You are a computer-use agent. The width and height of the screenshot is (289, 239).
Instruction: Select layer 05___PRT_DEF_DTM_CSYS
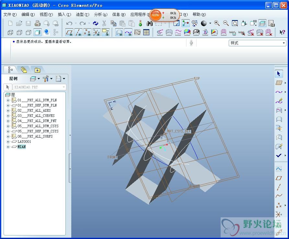[38, 131]
